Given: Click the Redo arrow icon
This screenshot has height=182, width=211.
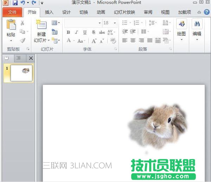Looking at the screenshot, I should (34, 2).
